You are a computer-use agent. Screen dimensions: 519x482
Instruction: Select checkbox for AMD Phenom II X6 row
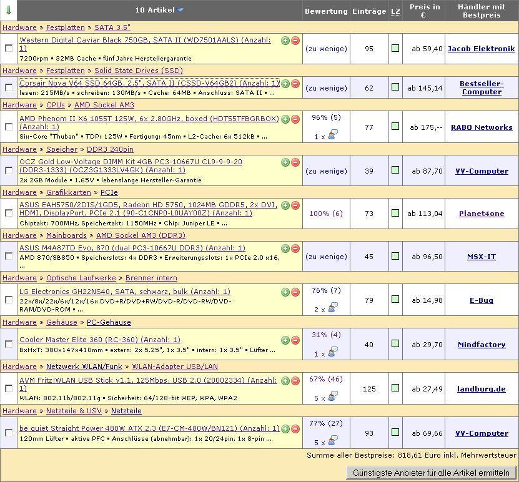click(9, 127)
